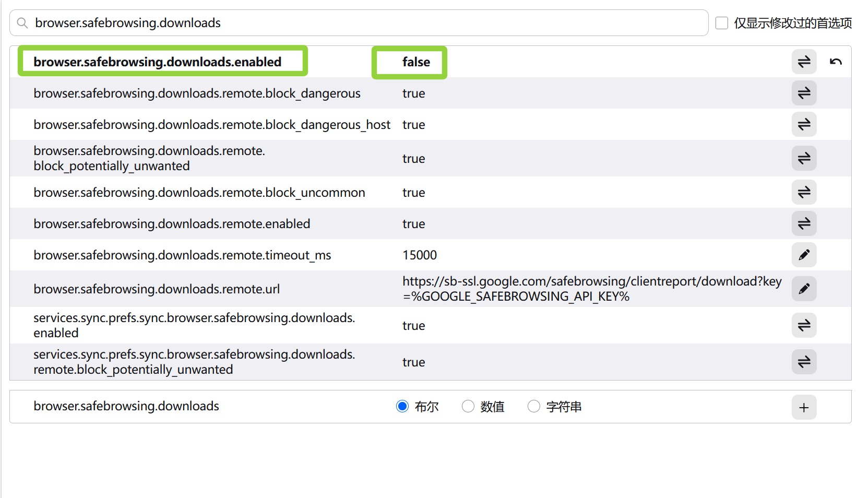Click the false value of downloads.enabled
The image size is (858, 498).
tap(416, 62)
